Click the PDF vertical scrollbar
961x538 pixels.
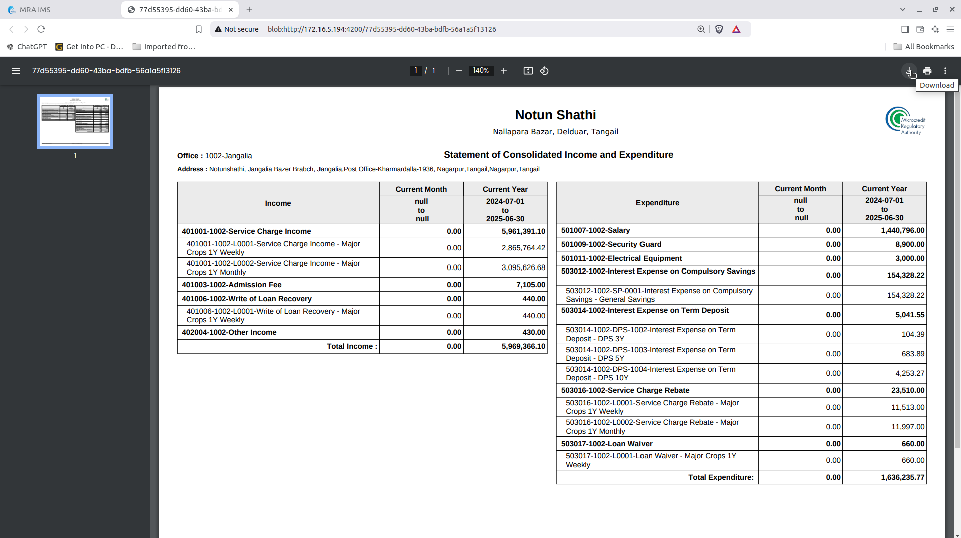click(x=957, y=271)
